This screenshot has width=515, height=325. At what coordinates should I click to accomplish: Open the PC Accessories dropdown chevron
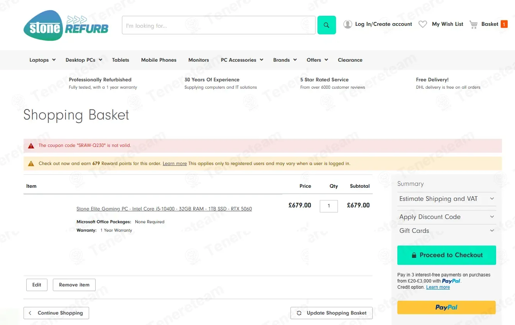pyautogui.click(x=261, y=60)
